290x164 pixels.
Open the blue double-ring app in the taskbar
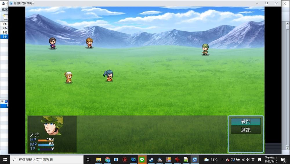point(133,160)
